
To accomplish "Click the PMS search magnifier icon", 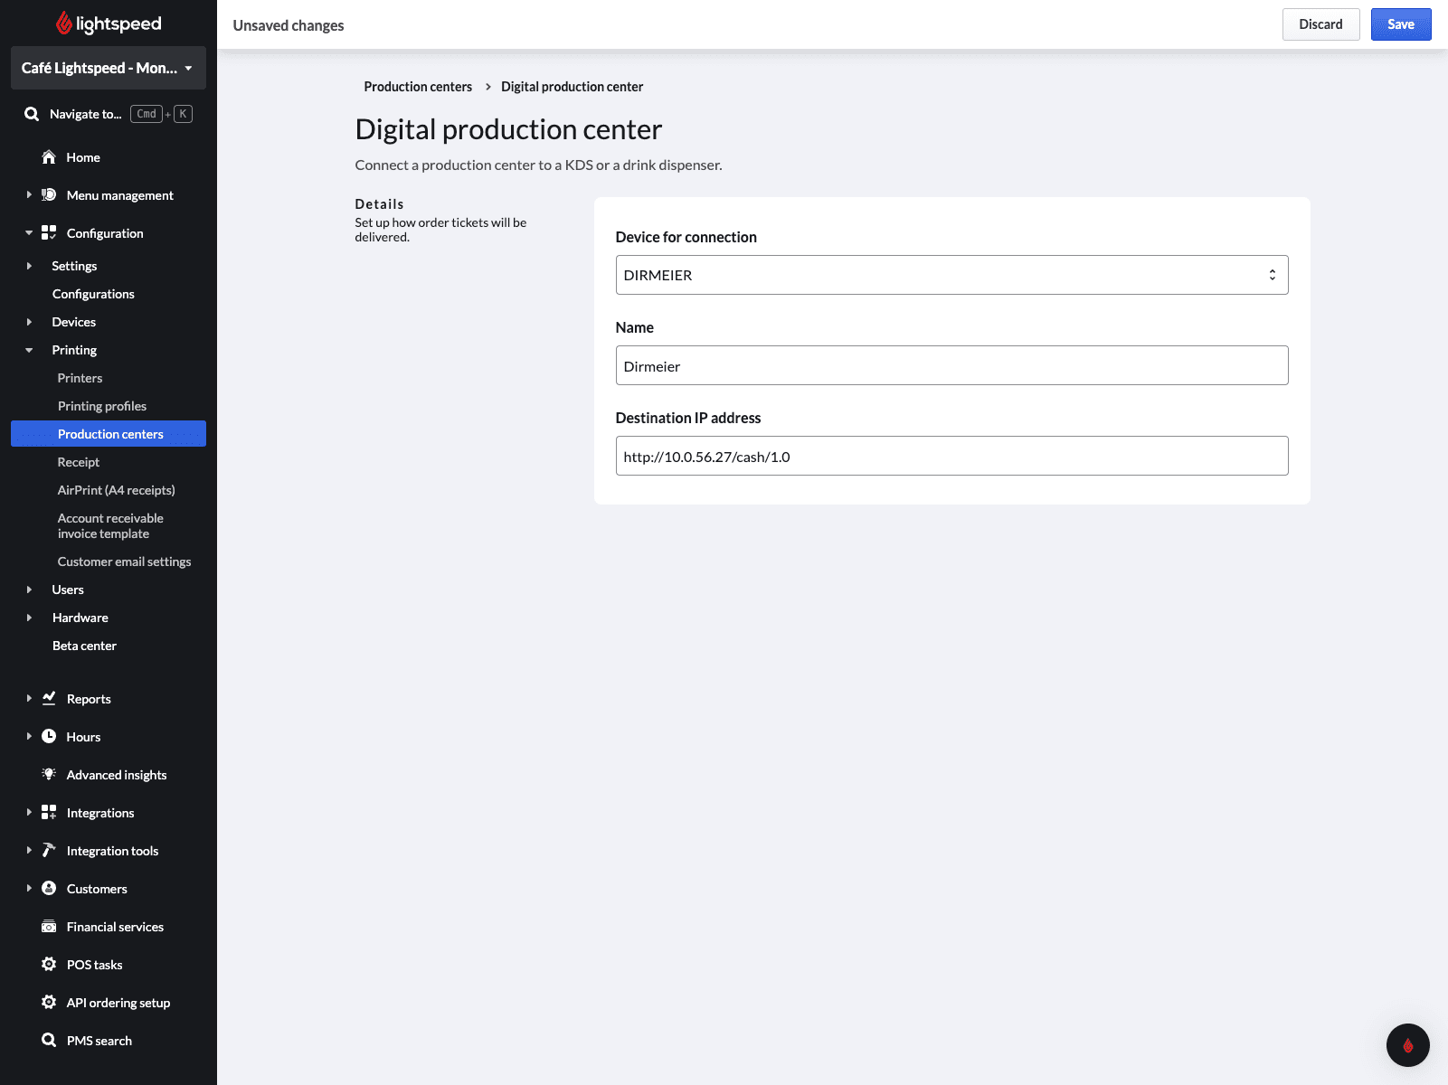I will pyautogui.click(x=49, y=1041).
